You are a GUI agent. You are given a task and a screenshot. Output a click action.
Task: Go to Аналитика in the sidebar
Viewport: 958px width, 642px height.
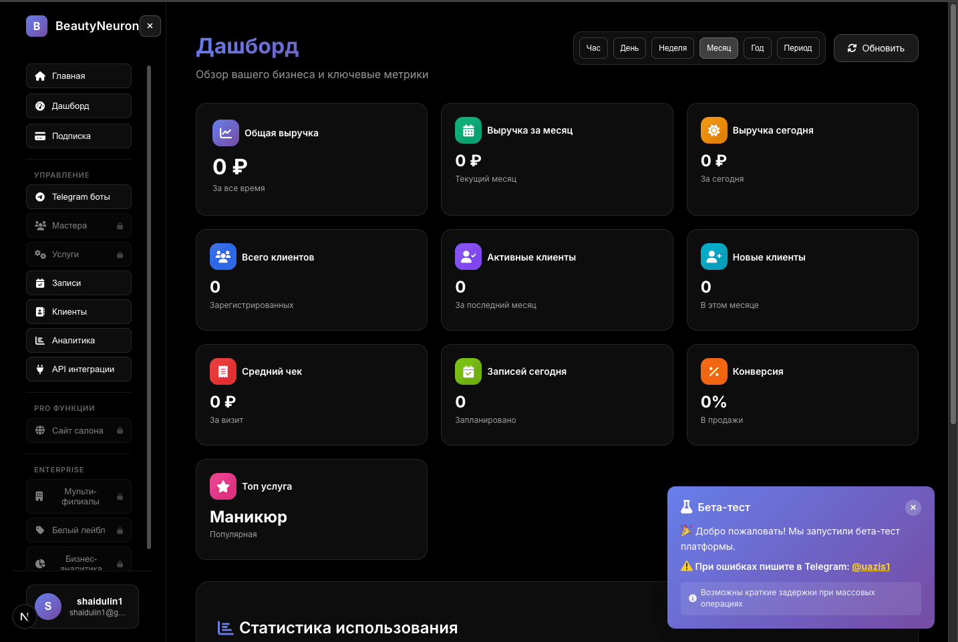click(79, 341)
